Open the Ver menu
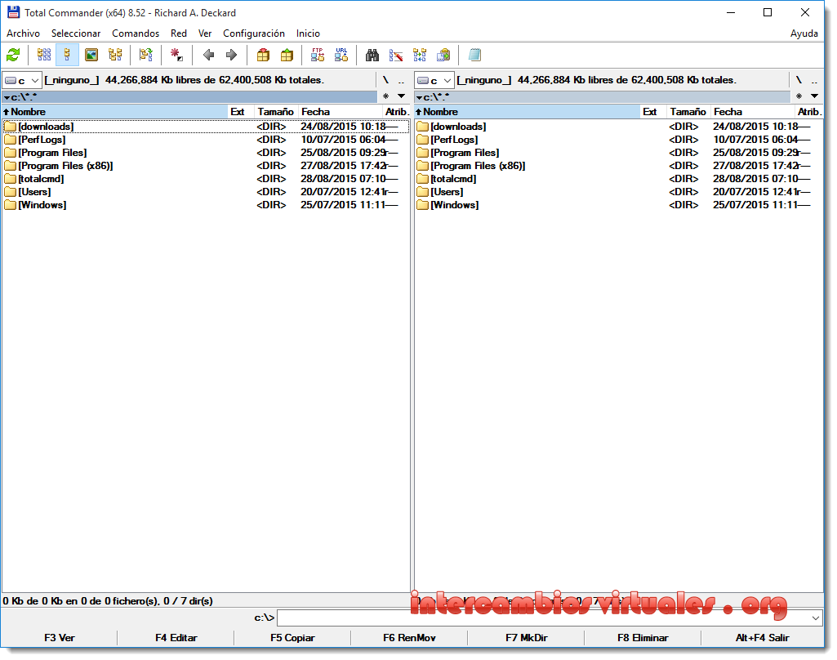Image resolution: width=837 pixels, height=660 pixels. 205,33
